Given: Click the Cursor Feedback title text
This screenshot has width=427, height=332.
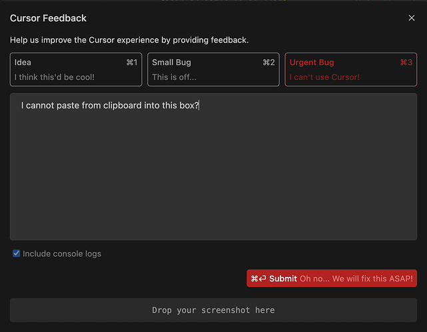Looking at the screenshot, I should pos(48,18).
